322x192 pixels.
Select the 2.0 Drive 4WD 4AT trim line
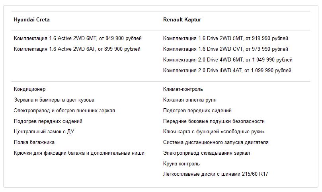click(227, 71)
